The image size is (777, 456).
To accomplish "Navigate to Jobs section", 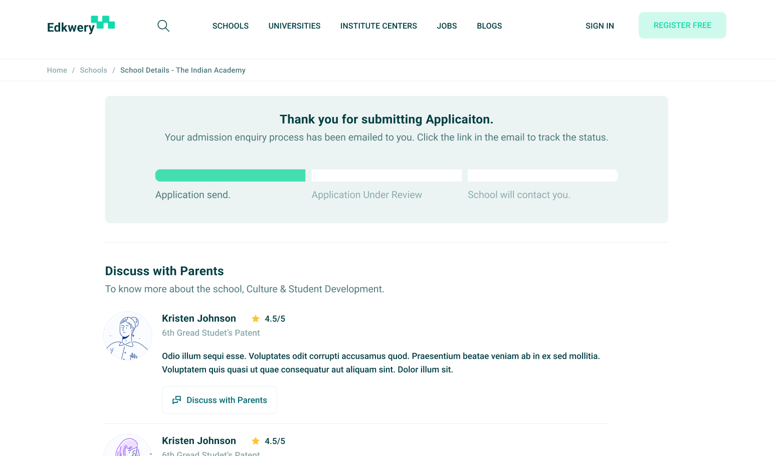I will click(447, 26).
